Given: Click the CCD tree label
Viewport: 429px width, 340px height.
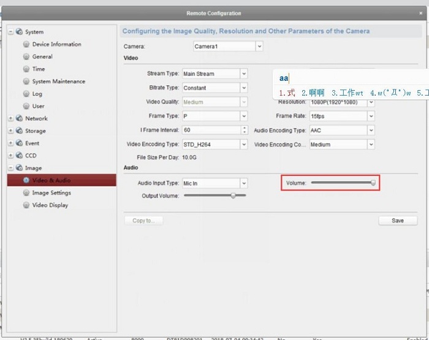Looking at the screenshot, I should 31,156.
